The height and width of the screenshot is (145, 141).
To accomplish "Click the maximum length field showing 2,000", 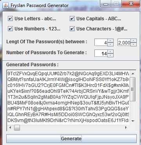I will 124,42.
